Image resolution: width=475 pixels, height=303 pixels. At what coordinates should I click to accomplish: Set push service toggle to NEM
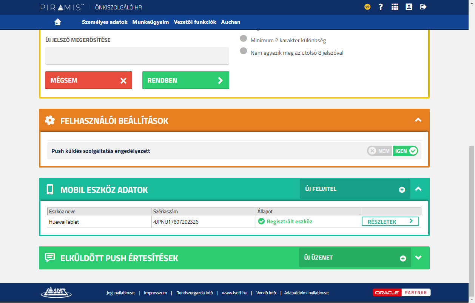point(379,151)
